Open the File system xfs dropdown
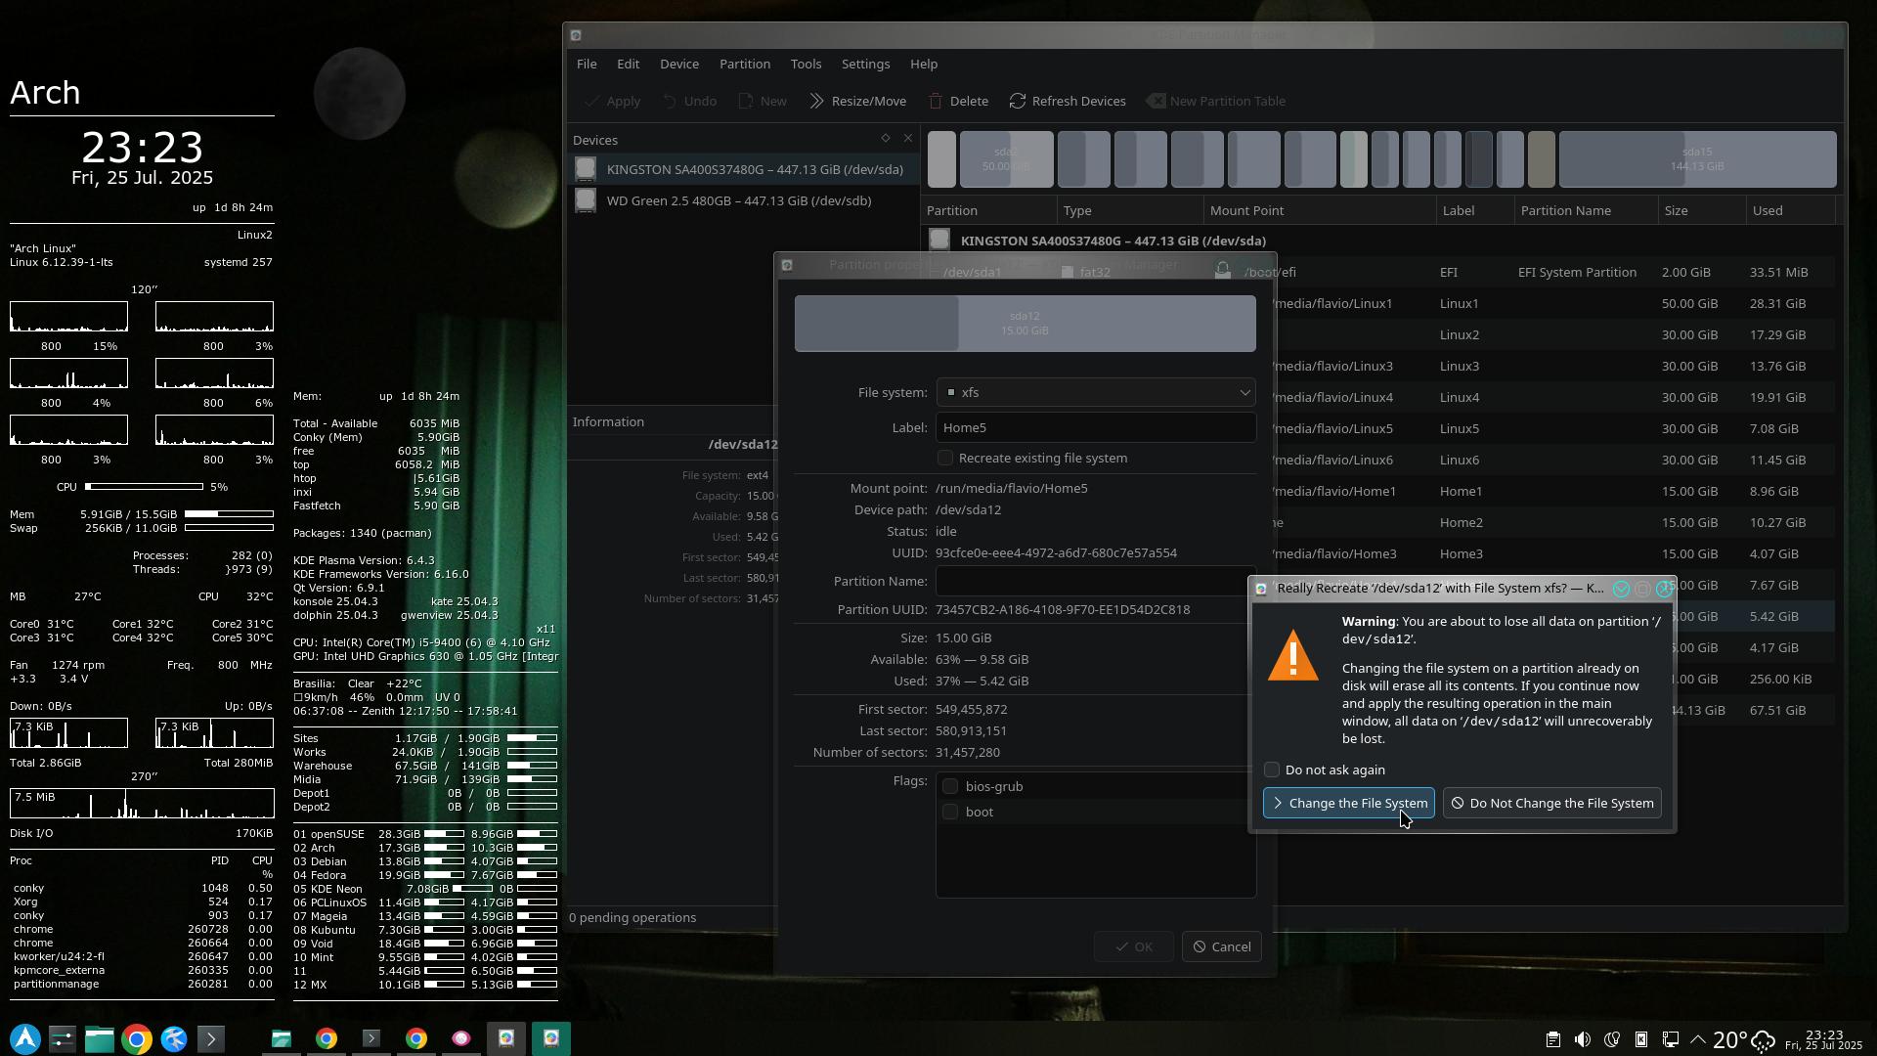Image resolution: width=1877 pixels, height=1056 pixels. point(1095,392)
